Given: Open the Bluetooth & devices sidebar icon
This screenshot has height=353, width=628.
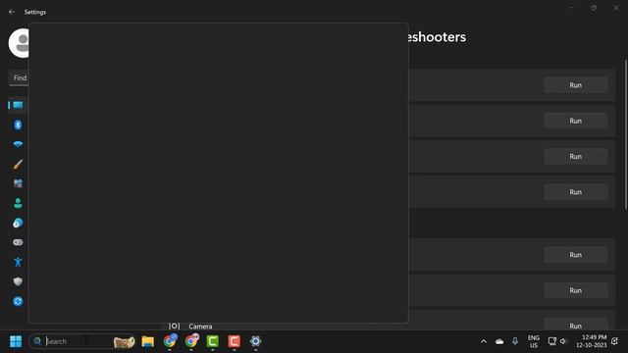Looking at the screenshot, I should [x=18, y=125].
